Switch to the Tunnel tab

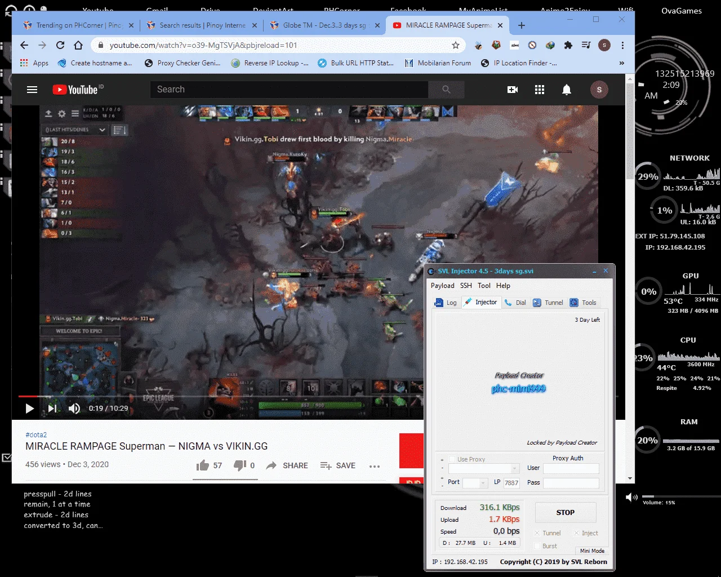(548, 303)
